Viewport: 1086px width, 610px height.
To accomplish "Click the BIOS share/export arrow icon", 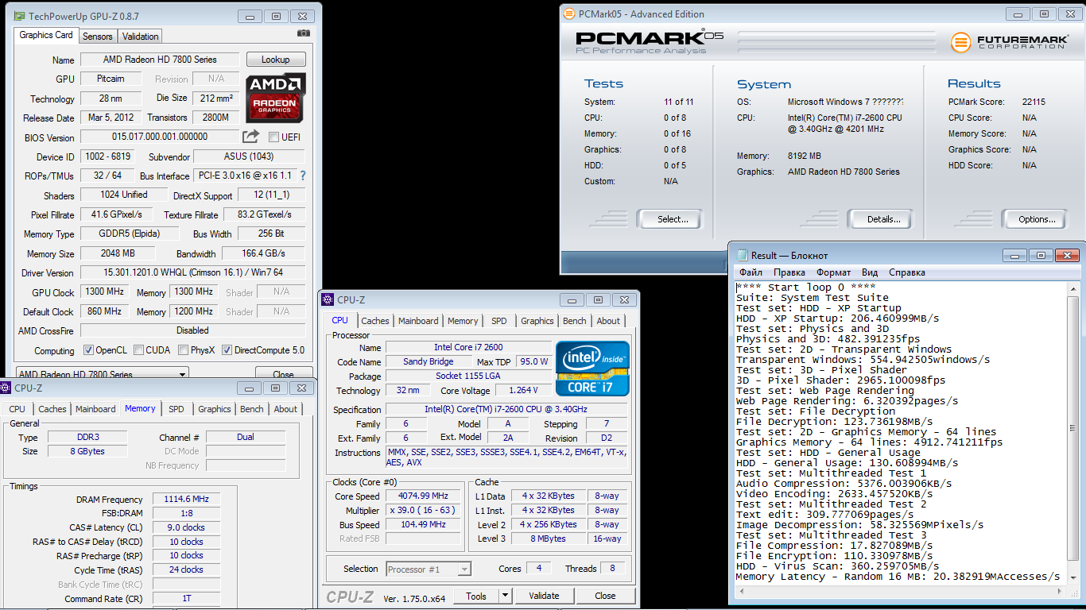I will pos(250,137).
